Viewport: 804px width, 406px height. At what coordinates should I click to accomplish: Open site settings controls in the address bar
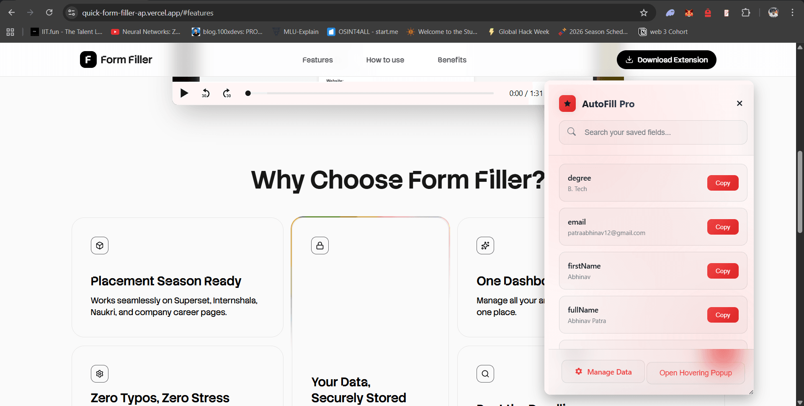(71, 13)
